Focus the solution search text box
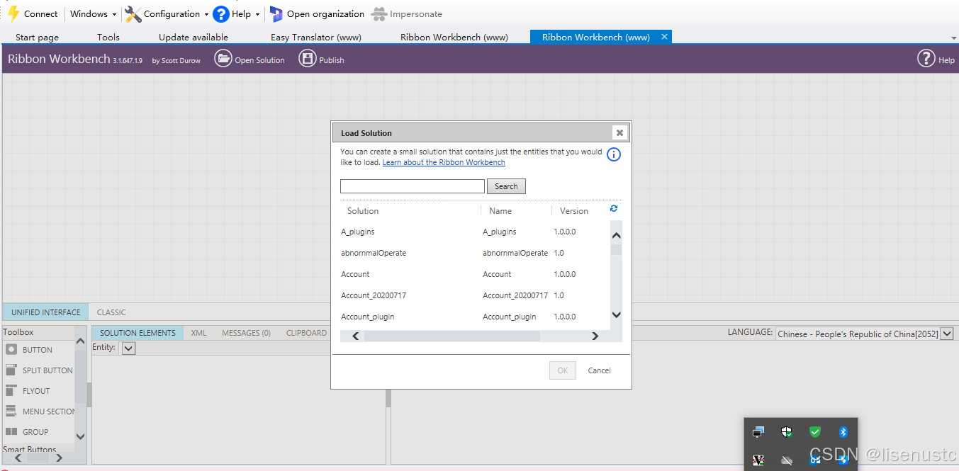 tap(413, 186)
